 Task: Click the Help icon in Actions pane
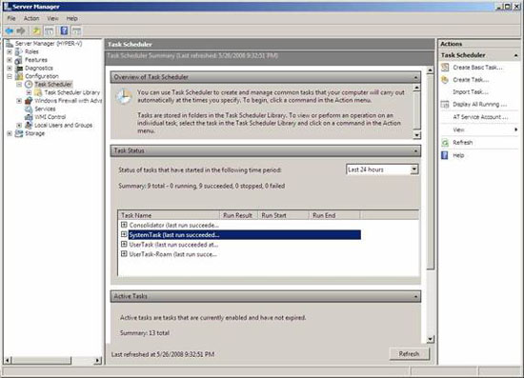pyautogui.click(x=445, y=155)
